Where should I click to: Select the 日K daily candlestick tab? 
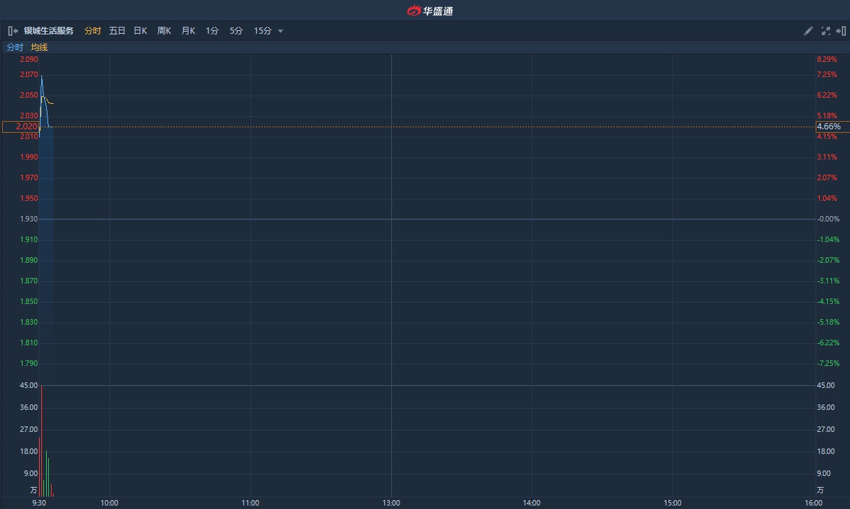click(x=140, y=31)
